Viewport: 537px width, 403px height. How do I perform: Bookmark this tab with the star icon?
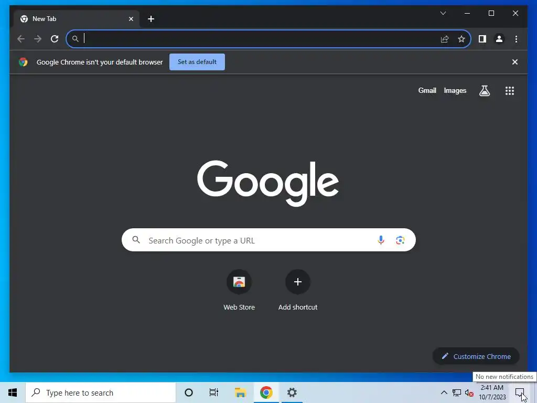coord(461,39)
